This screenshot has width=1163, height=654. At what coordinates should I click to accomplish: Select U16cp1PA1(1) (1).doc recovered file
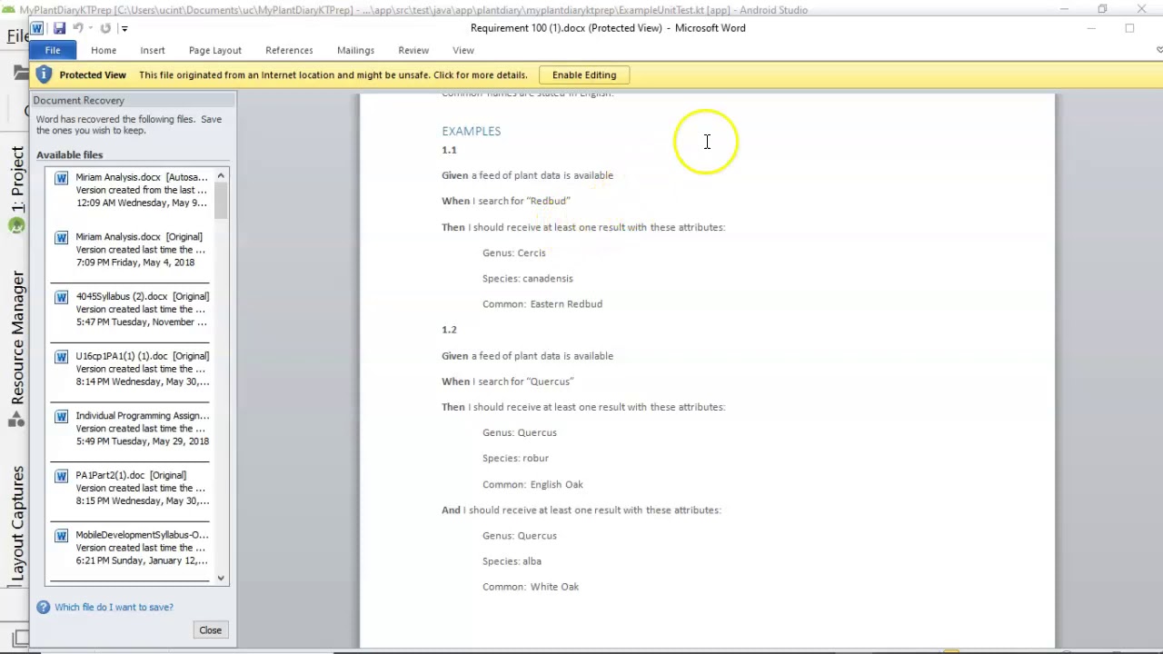point(132,369)
